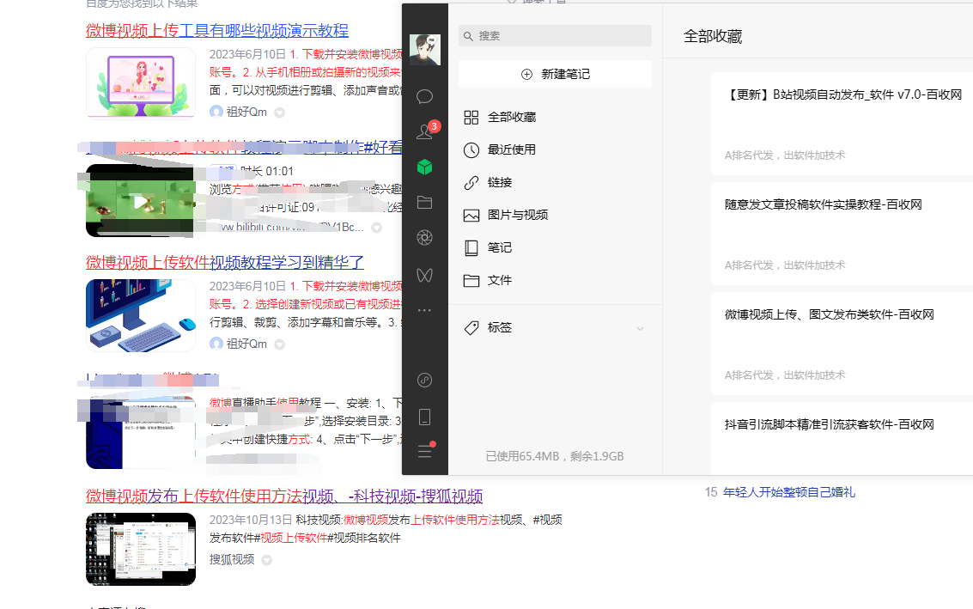Click the pink computer illustration thumbnail
Screen dimensions: 973x609
point(141,84)
